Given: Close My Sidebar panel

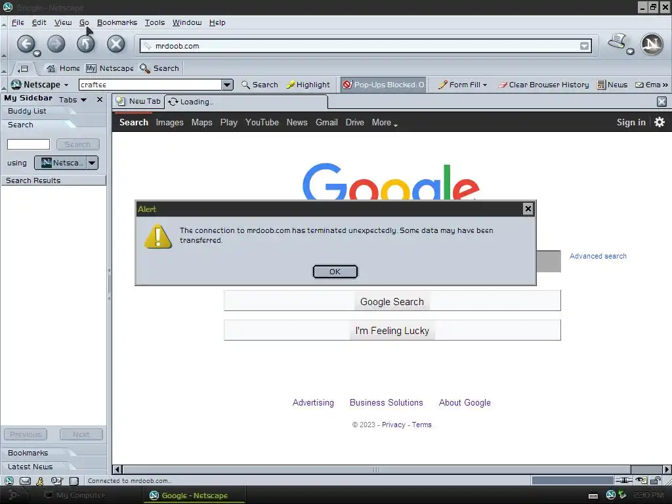Looking at the screenshot, I should 100,100.
